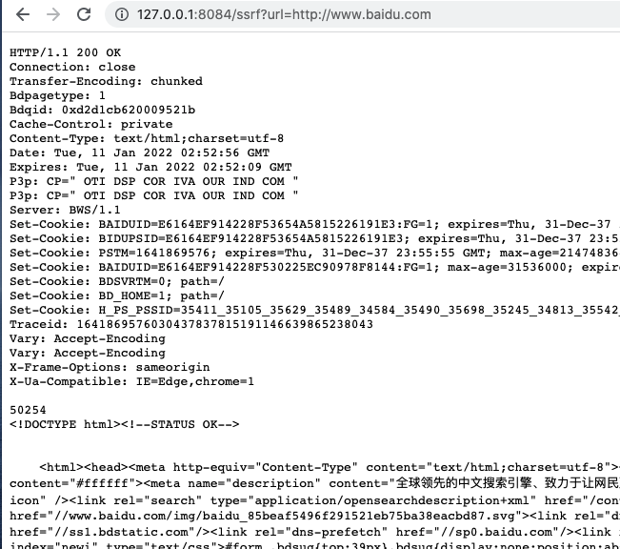Click the 'Cache-Control: private' line
Viewport: 620px width, 549px height.
90,124
